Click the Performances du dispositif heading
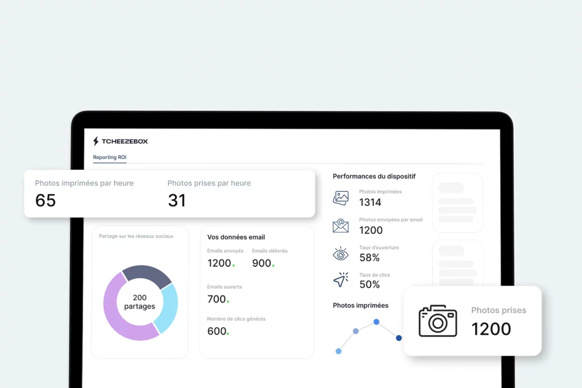 coord(374,177)
